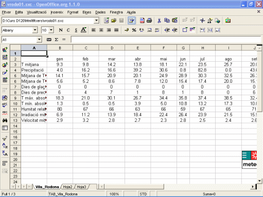Apply percent number format

[x=134, y=30]
